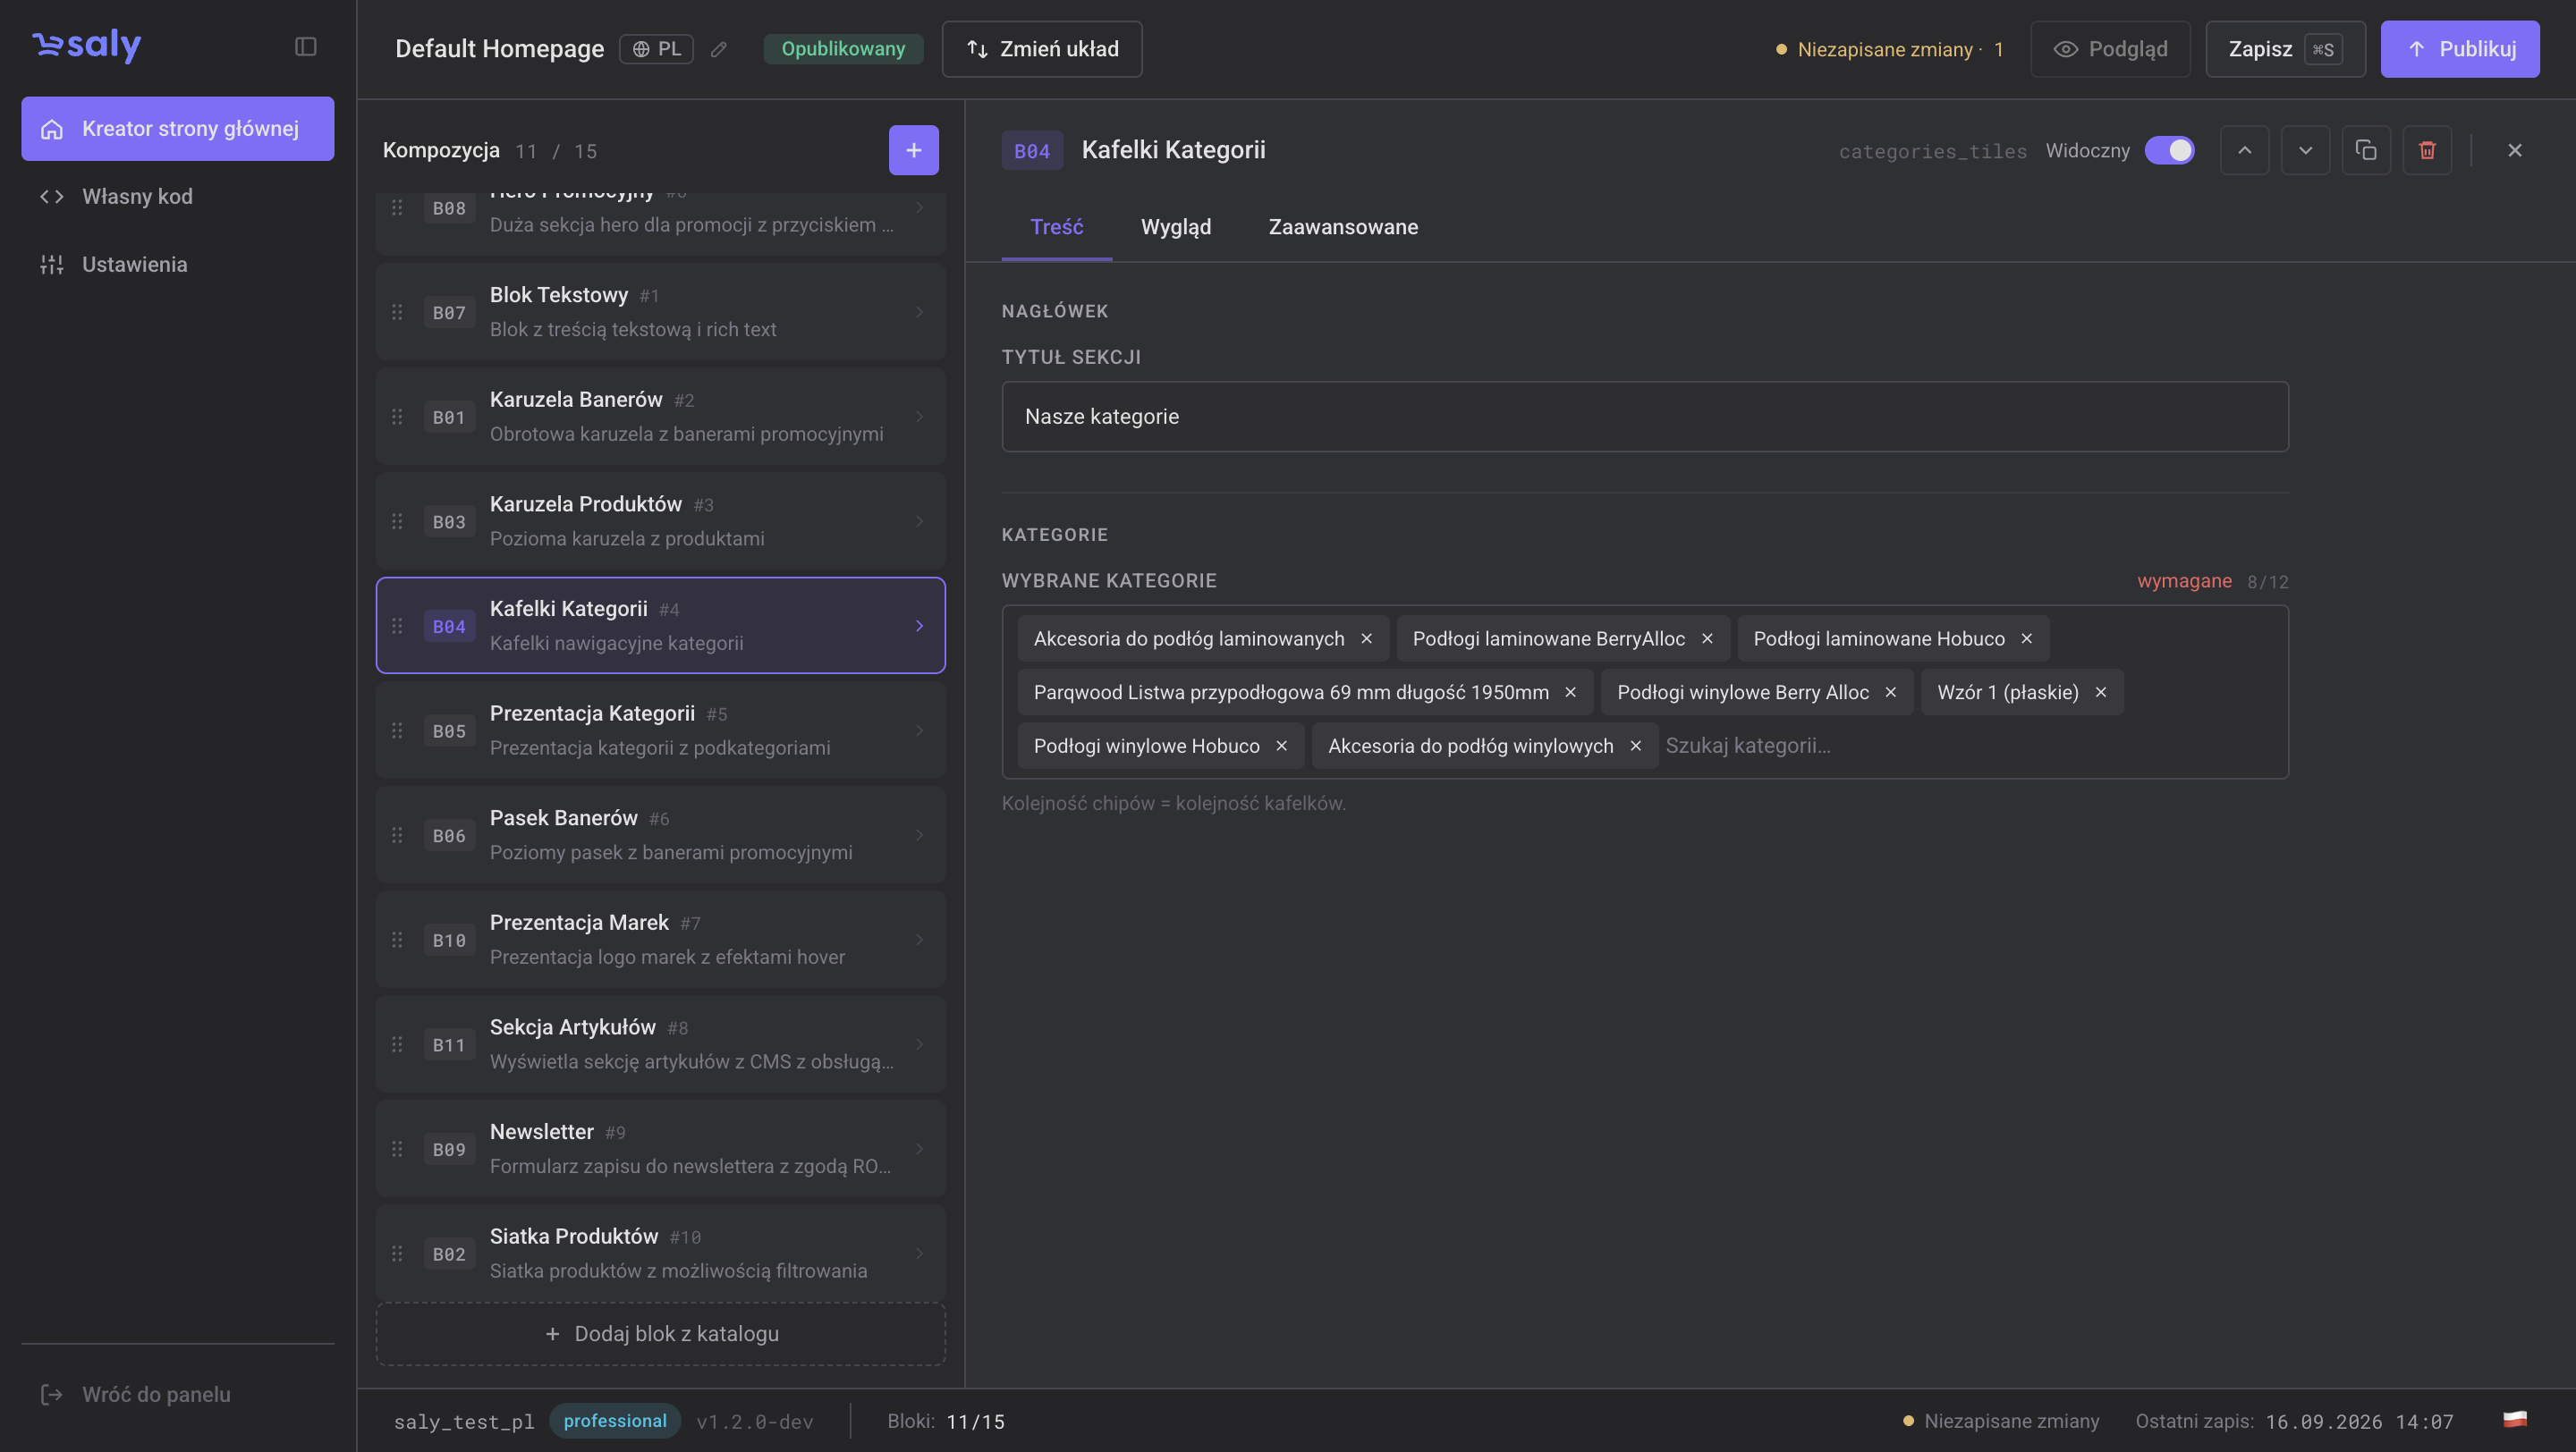
Task: Click the drag handle of the Newsletter block
Action: (x=397, y=1149)
